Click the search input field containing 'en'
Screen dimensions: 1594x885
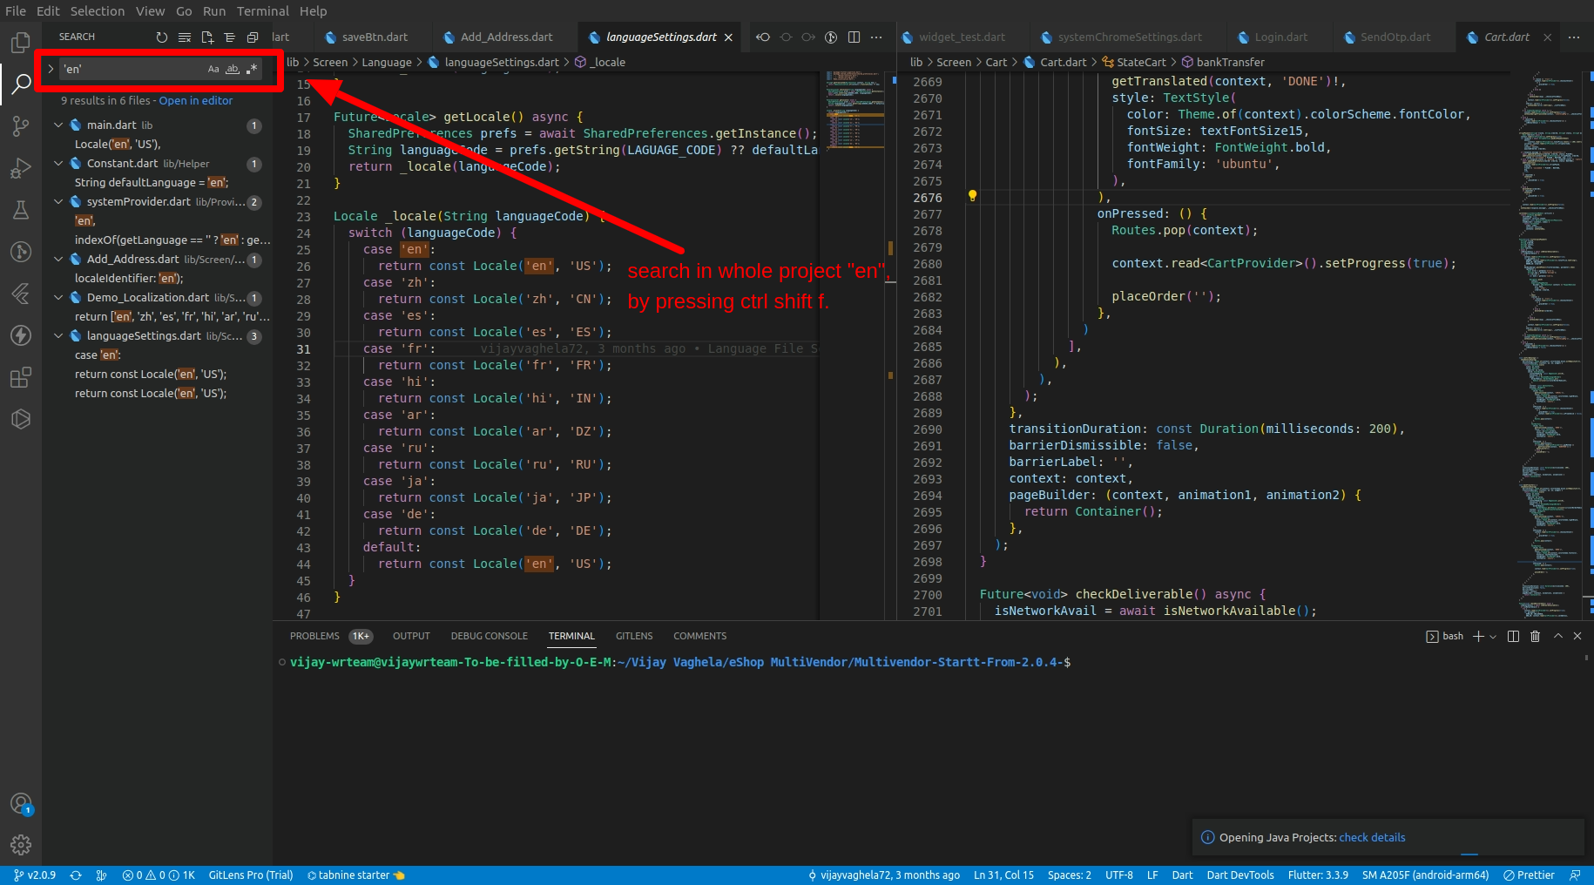tap(131, 69)
